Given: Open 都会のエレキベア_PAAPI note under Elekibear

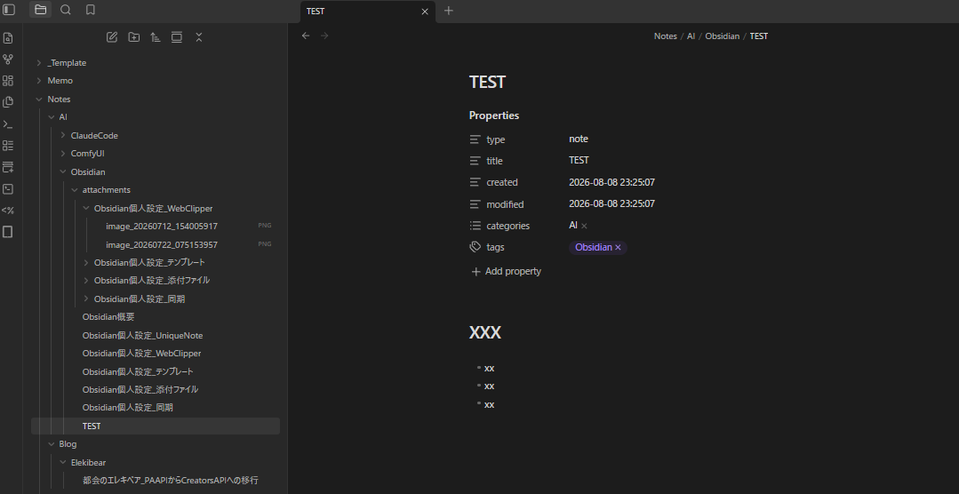Looking at the screenshot, I should click(172, 481).
